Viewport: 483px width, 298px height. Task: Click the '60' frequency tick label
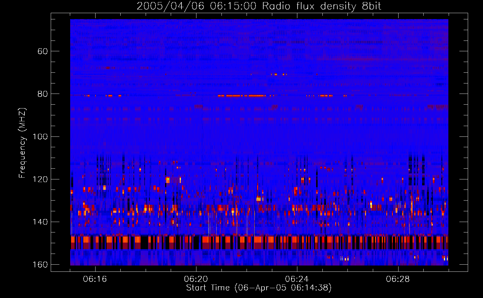click(43, 51)
